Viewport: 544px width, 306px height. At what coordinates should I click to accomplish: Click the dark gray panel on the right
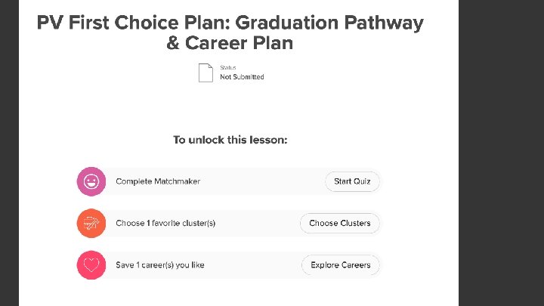(501, 151)
